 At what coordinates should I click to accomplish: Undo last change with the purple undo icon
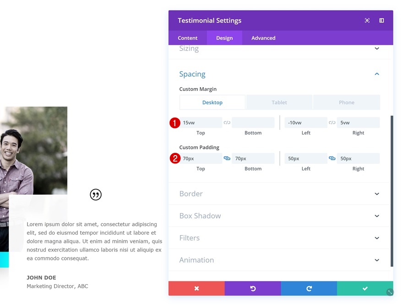252,288
